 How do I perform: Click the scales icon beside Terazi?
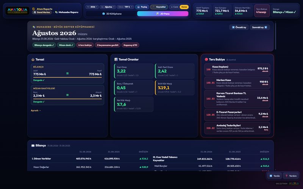(33, 59)
